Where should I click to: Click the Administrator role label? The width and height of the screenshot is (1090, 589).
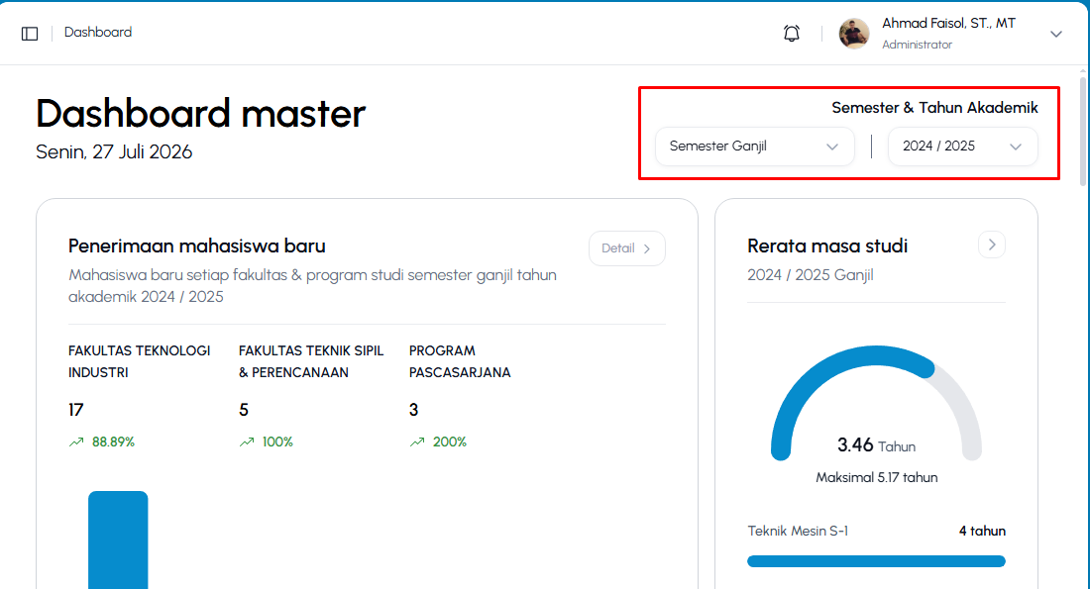[x=917, y=45]
